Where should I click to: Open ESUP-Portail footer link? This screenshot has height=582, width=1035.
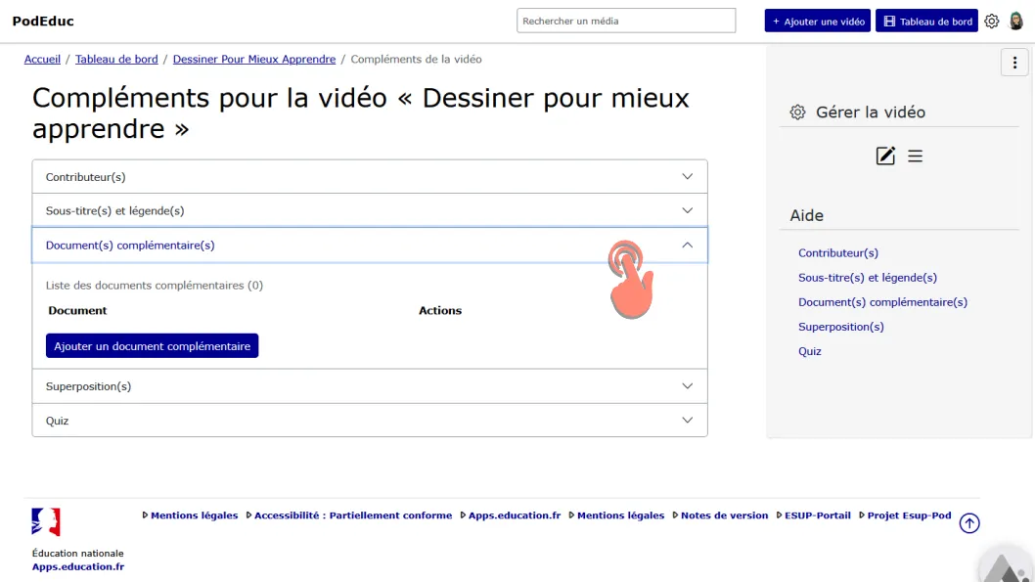(817, 515)
